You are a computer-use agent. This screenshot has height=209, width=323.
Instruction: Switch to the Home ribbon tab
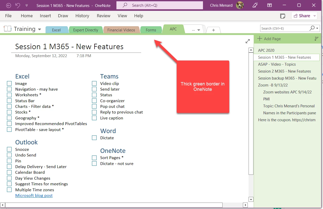coord(27,16)
